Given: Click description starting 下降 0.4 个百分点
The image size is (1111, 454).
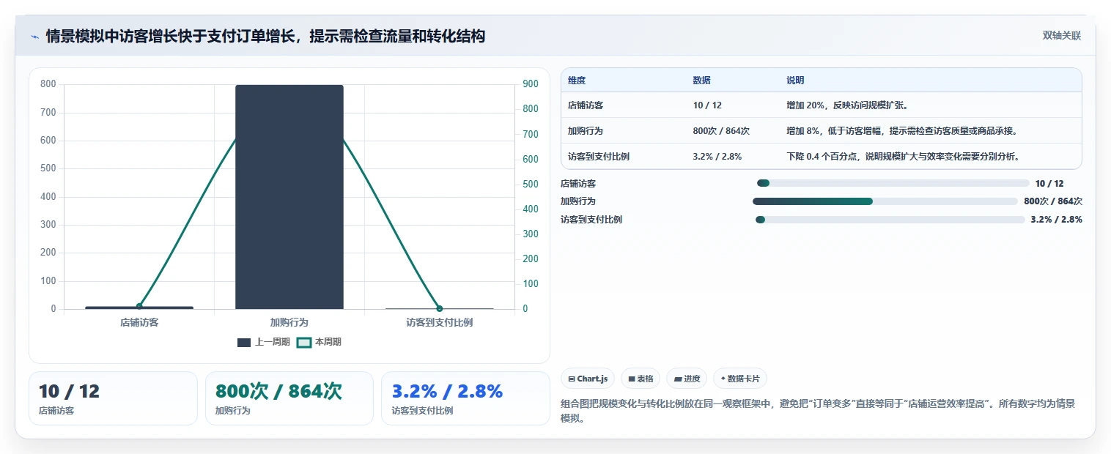Looking at the screenshot, I should [x=904, y=157].
